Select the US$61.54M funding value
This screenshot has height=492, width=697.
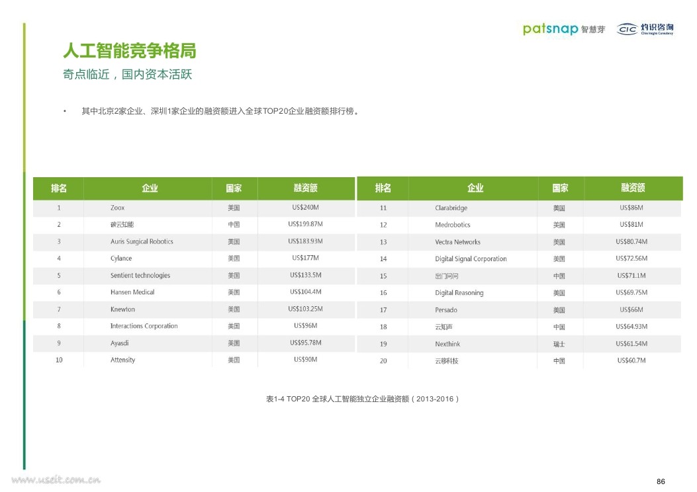pos(631,344)
